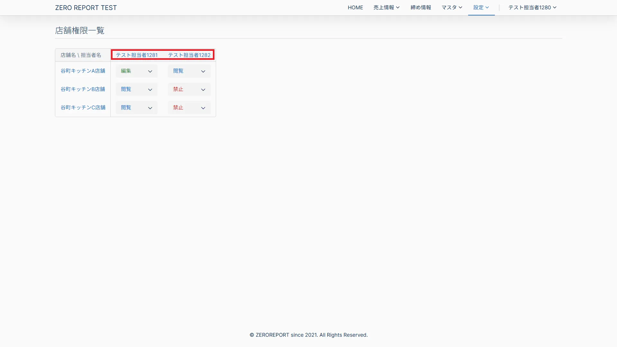Open the テスト担当者1280 user menu

point(532,7)
